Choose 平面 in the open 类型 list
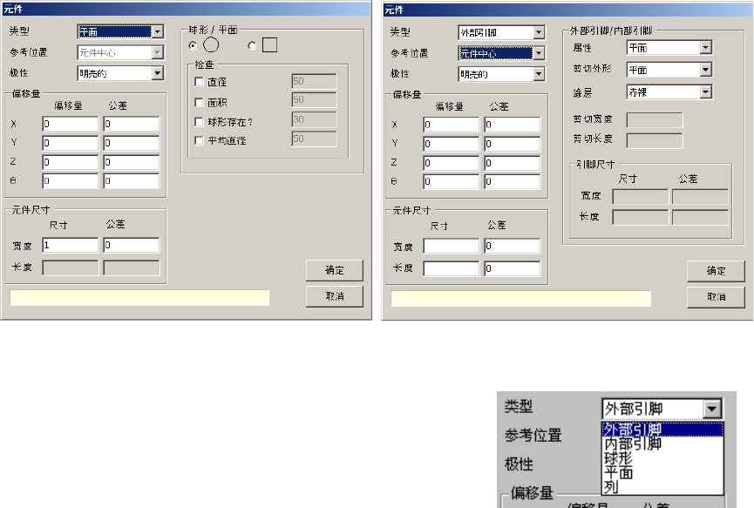 click(x=662, y=472)
